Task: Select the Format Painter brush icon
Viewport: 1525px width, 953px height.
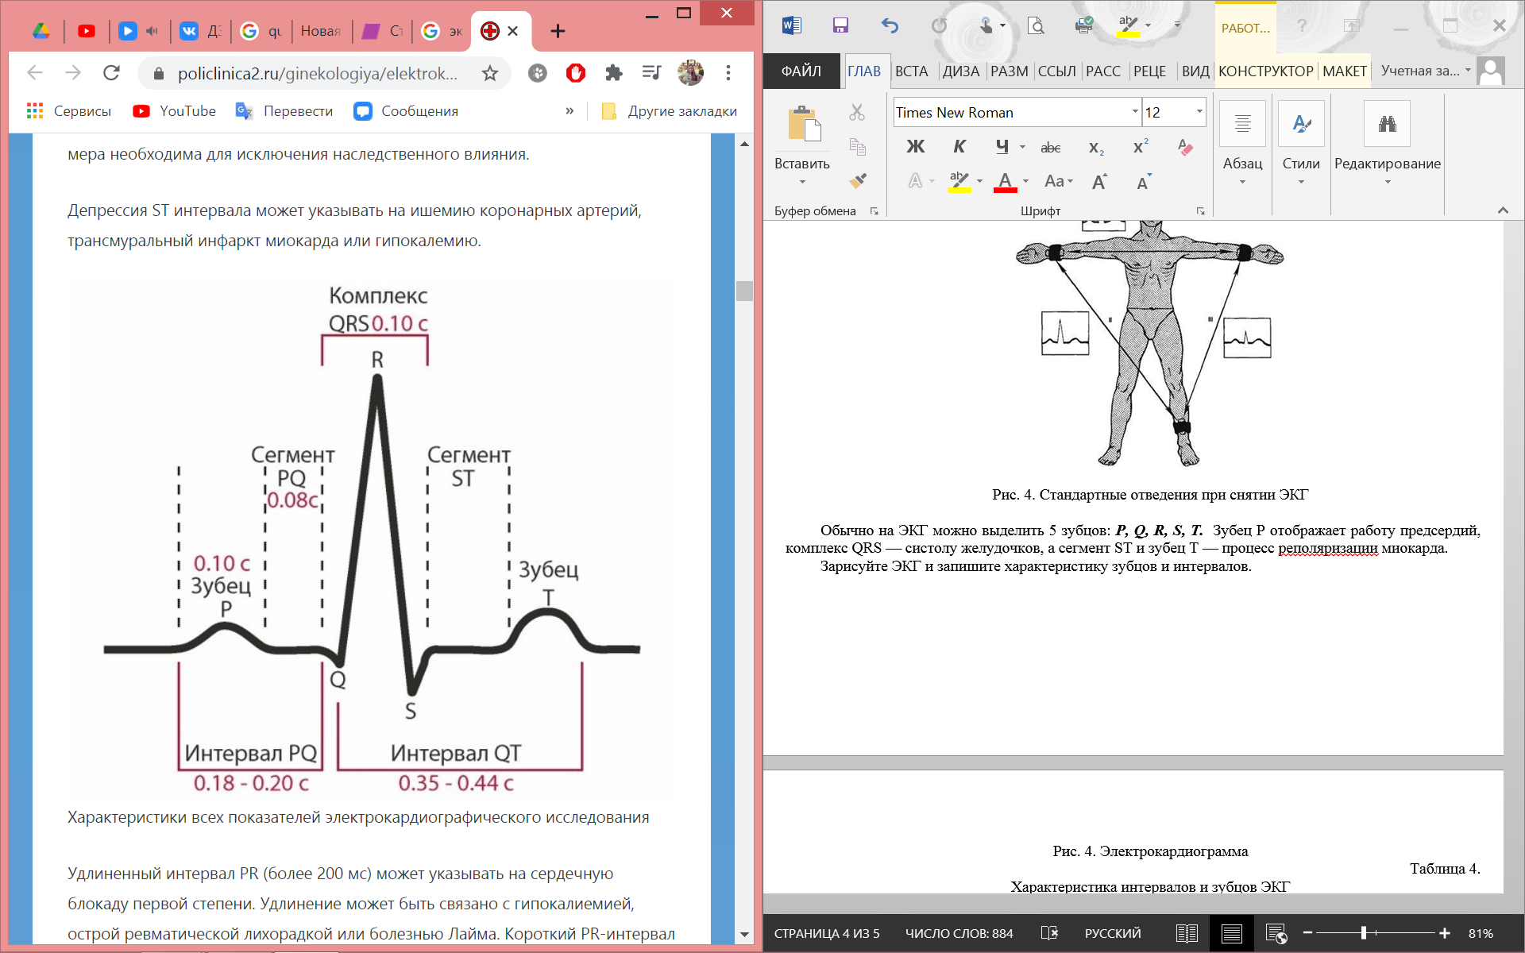Action: click(857, 181)
